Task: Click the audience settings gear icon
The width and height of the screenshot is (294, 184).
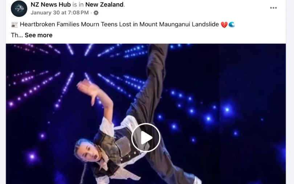Action: pos(96,13)
